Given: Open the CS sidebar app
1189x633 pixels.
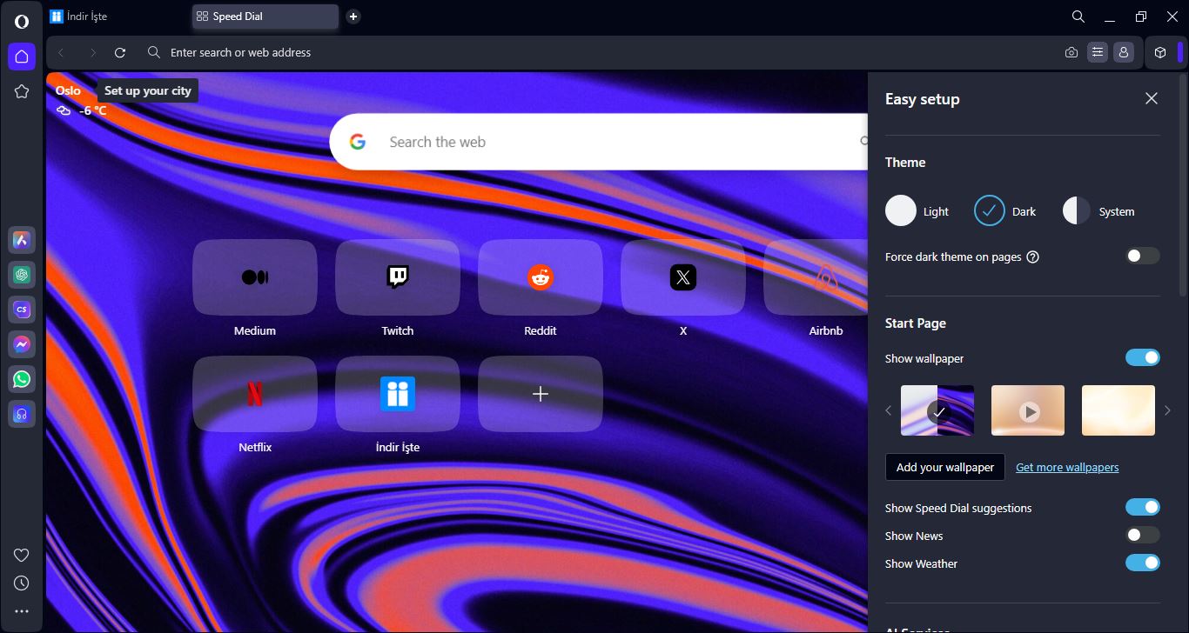Looking at the screenshot, I should tap(22, 310).
